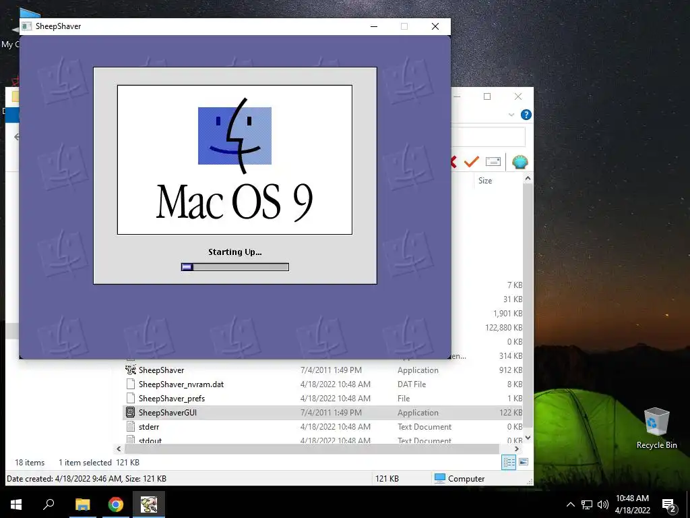Open File Explorer from the taskbar
The height and width of the screenshot is (518, 690).
click(82, 505)
